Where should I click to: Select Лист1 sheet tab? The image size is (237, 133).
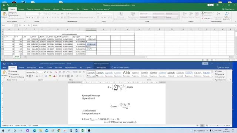pyautogui.click(x=17, y=57)
